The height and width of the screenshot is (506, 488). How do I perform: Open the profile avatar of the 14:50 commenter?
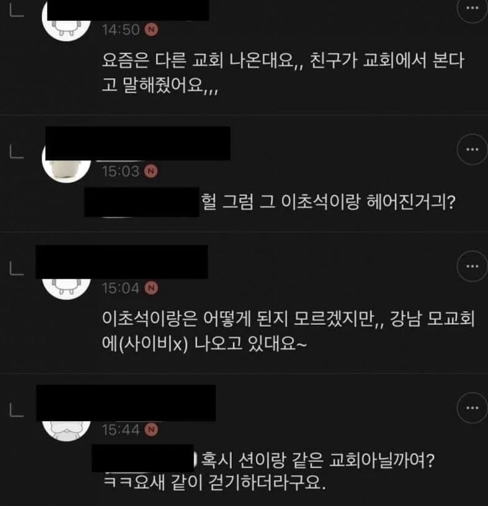point(67,26)
